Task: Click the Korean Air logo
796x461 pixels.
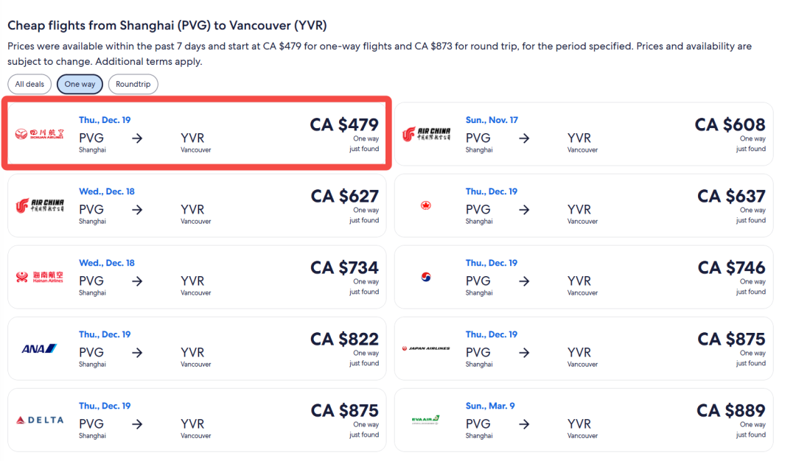Action: 426,277
